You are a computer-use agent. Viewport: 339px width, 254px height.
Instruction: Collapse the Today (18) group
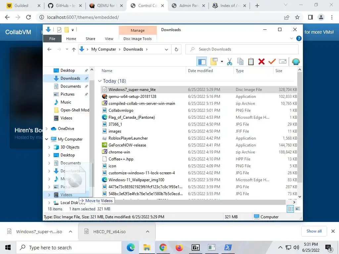coord(100,81)
